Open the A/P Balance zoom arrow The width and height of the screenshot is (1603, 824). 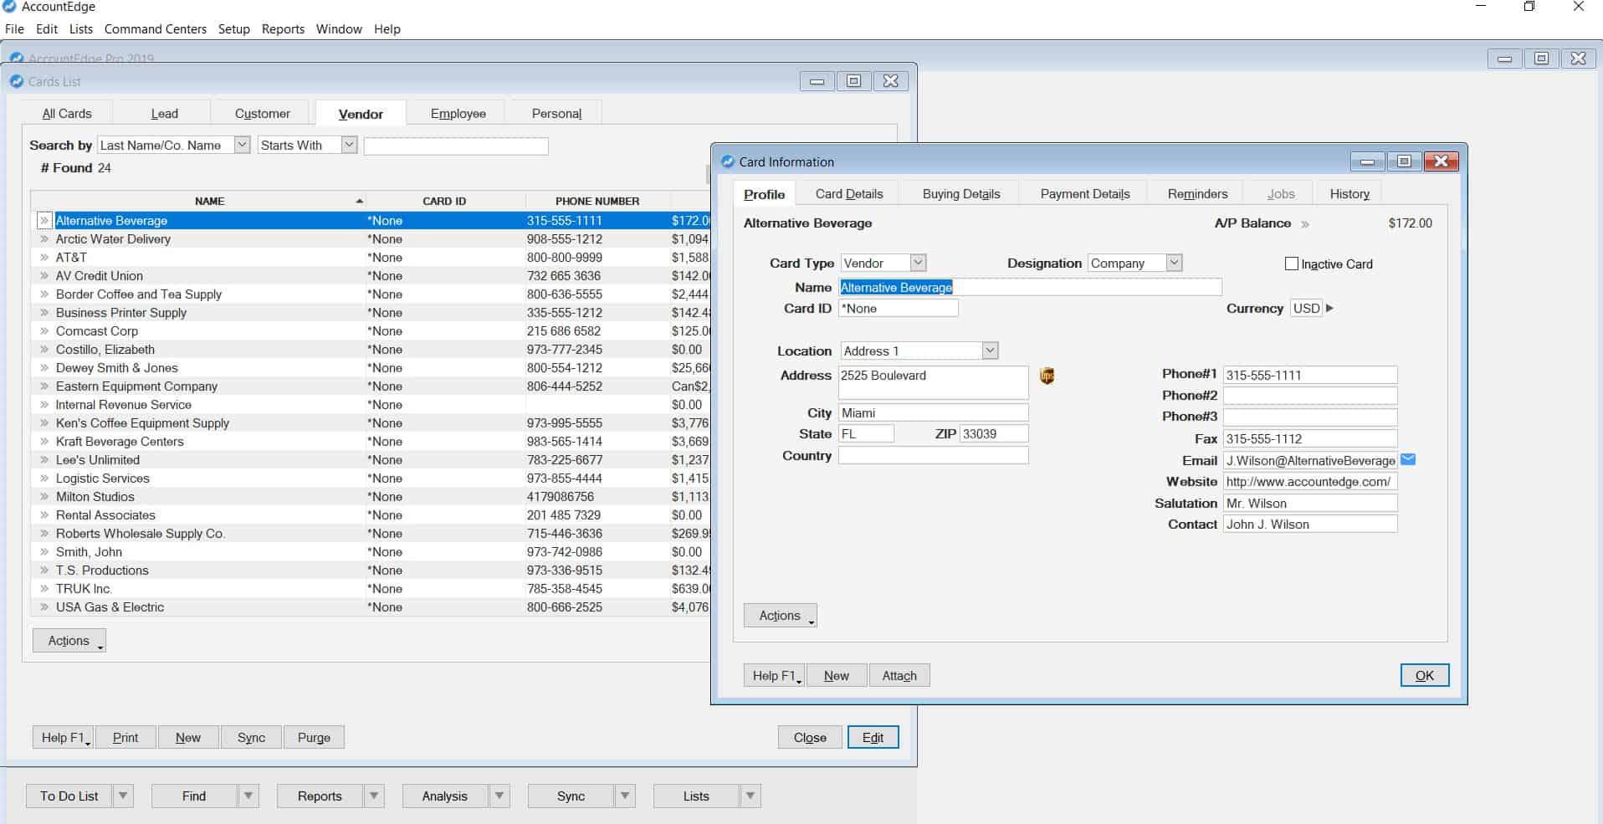click(1305, 224)
